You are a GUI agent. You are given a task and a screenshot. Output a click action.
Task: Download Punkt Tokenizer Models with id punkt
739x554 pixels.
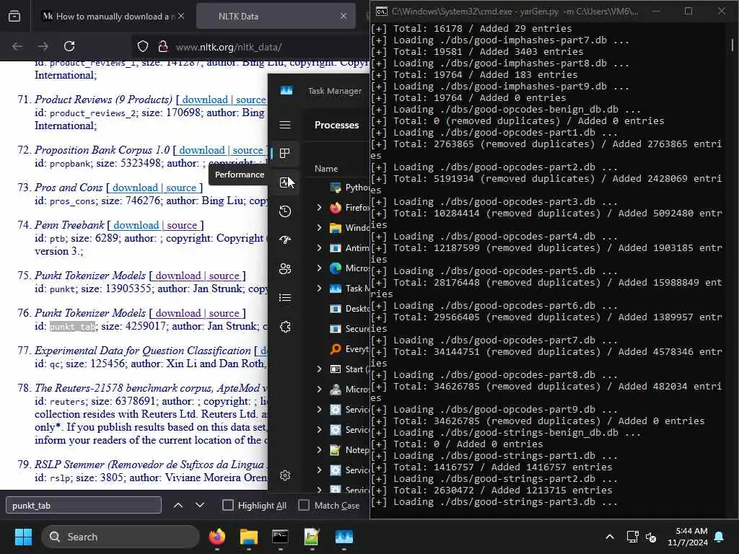tap(178, 276)
